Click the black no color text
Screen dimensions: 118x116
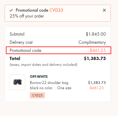click(41, 88)
